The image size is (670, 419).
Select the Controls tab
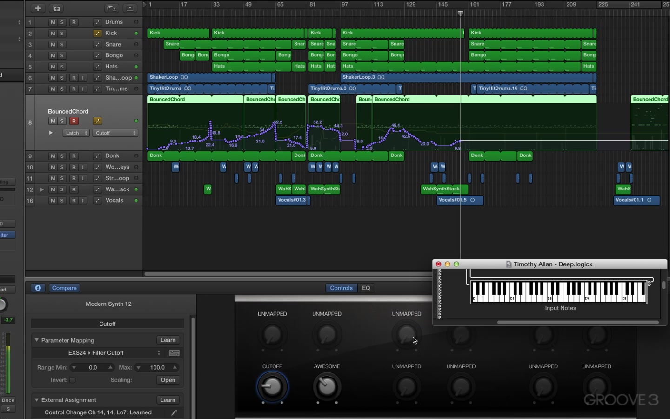point(341,288)
